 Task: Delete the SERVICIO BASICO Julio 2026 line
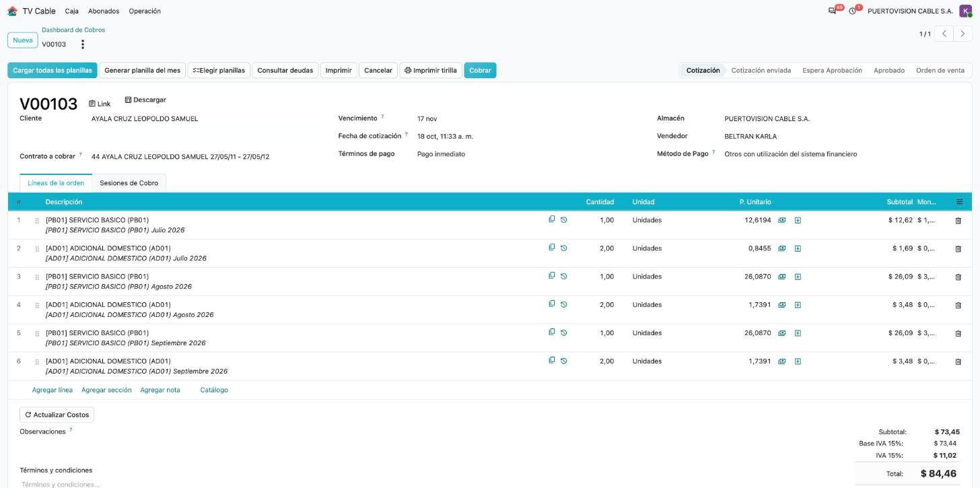(958, 221)
